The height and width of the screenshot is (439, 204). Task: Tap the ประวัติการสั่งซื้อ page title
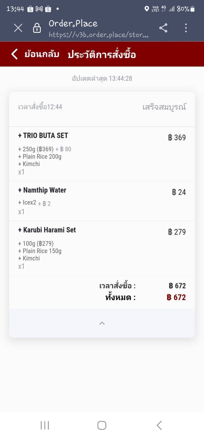point(102,54)
